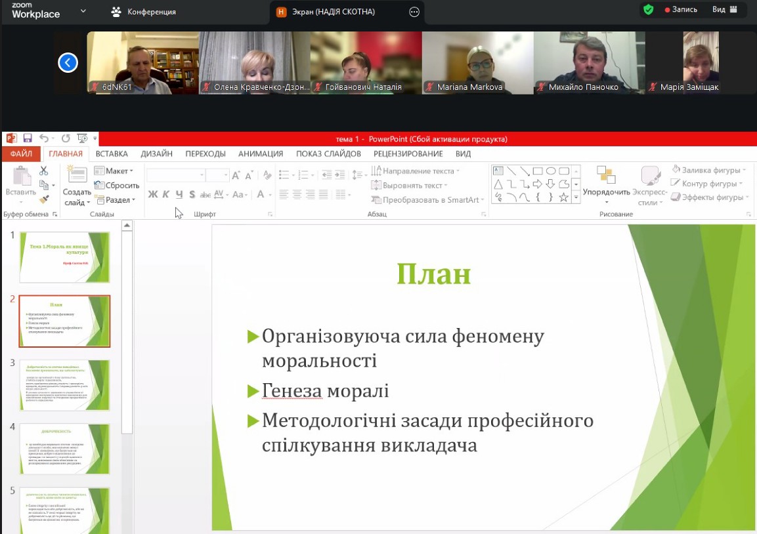Image resolution: width=757 pixels, height=534 pixels.
Task: Start slideshow from beginning icon
Action: (82, 138)
